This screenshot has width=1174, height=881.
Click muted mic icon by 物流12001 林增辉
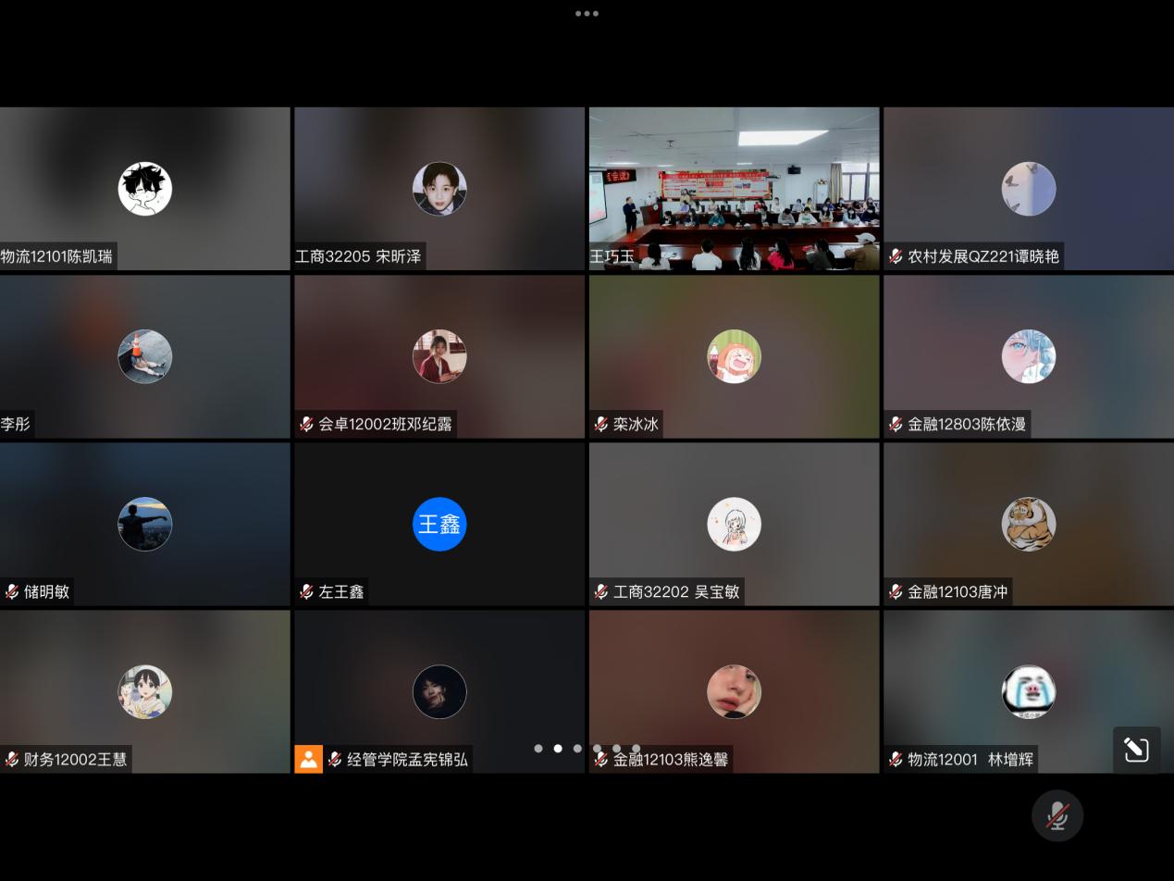click(896, 759)
